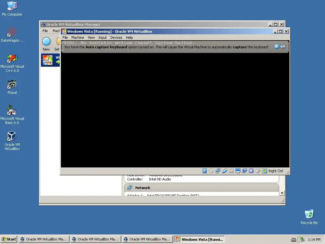Click the USB devices indicator icon
This screenshot has width=325, height=244.
pos(224,171)
